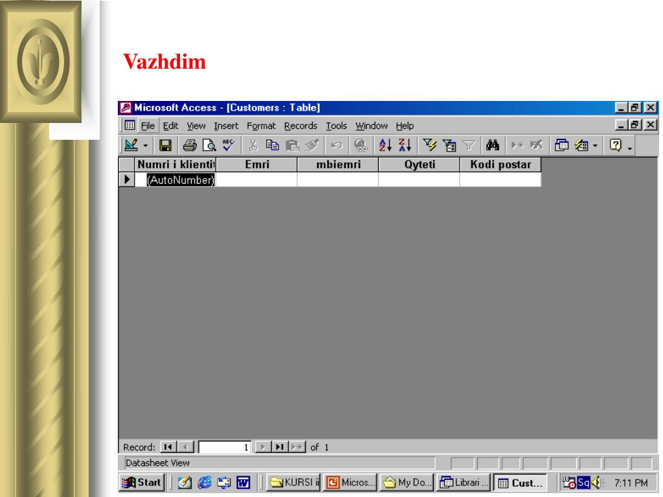Click the (AutoNumber) cell
Screen dimensions: 663x497
click(175, 180)
